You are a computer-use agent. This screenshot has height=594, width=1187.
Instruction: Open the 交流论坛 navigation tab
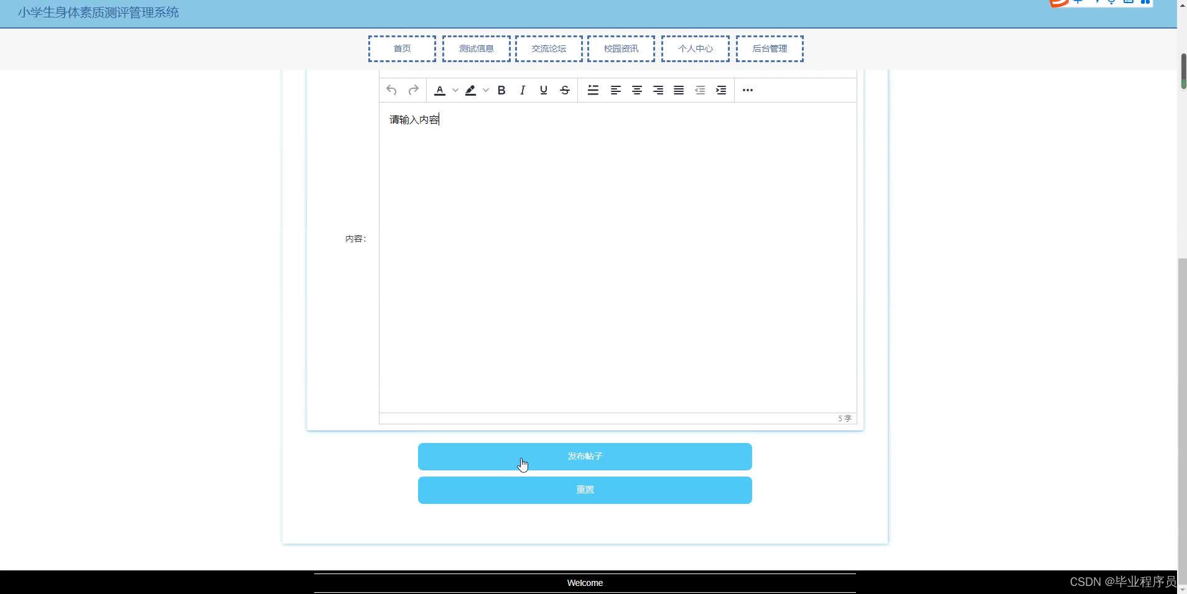tap(549, 48)
